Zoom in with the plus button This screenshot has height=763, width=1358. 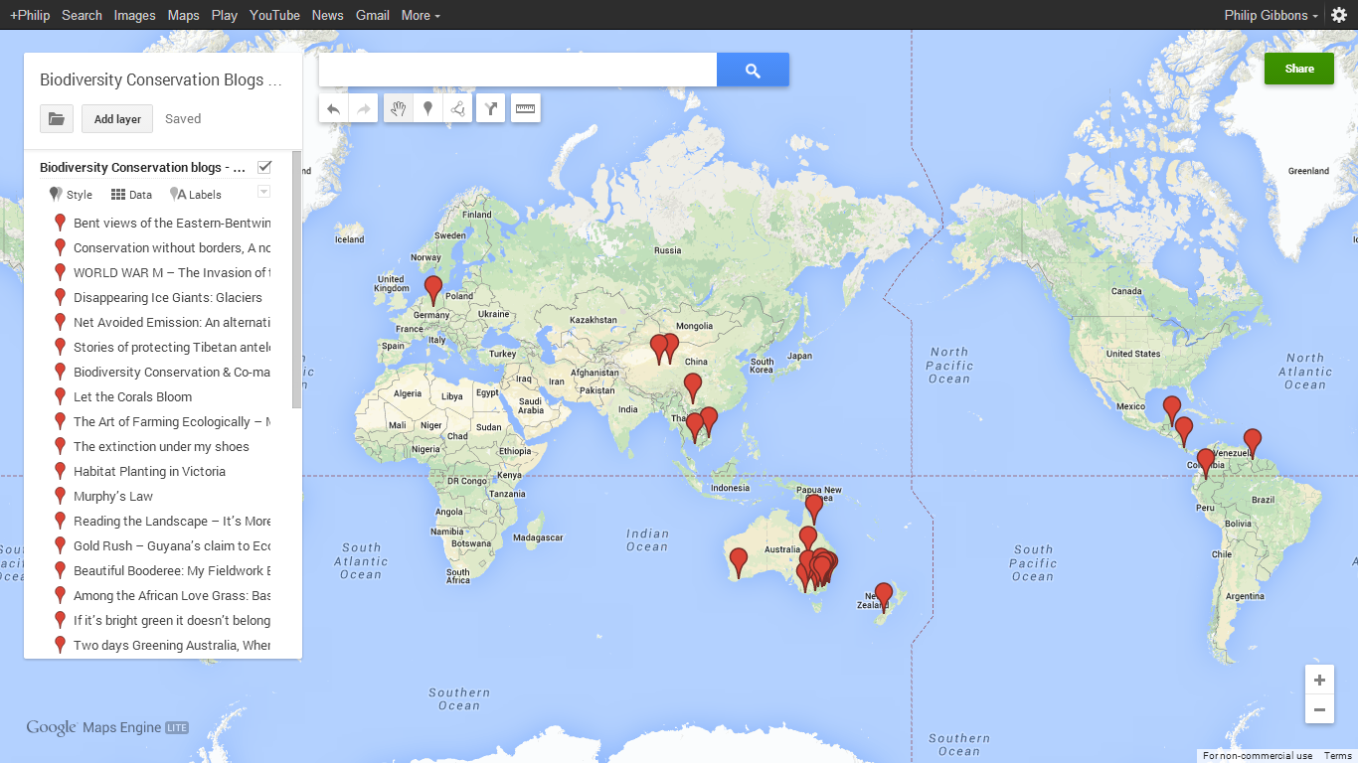pos(1319,681)
